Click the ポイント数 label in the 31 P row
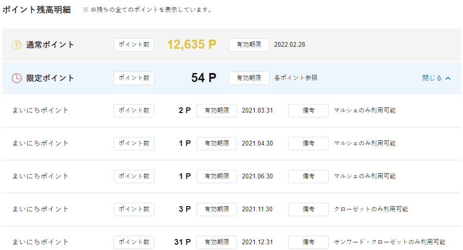This screenshot has height=250, width=463. tap(134, 242)
